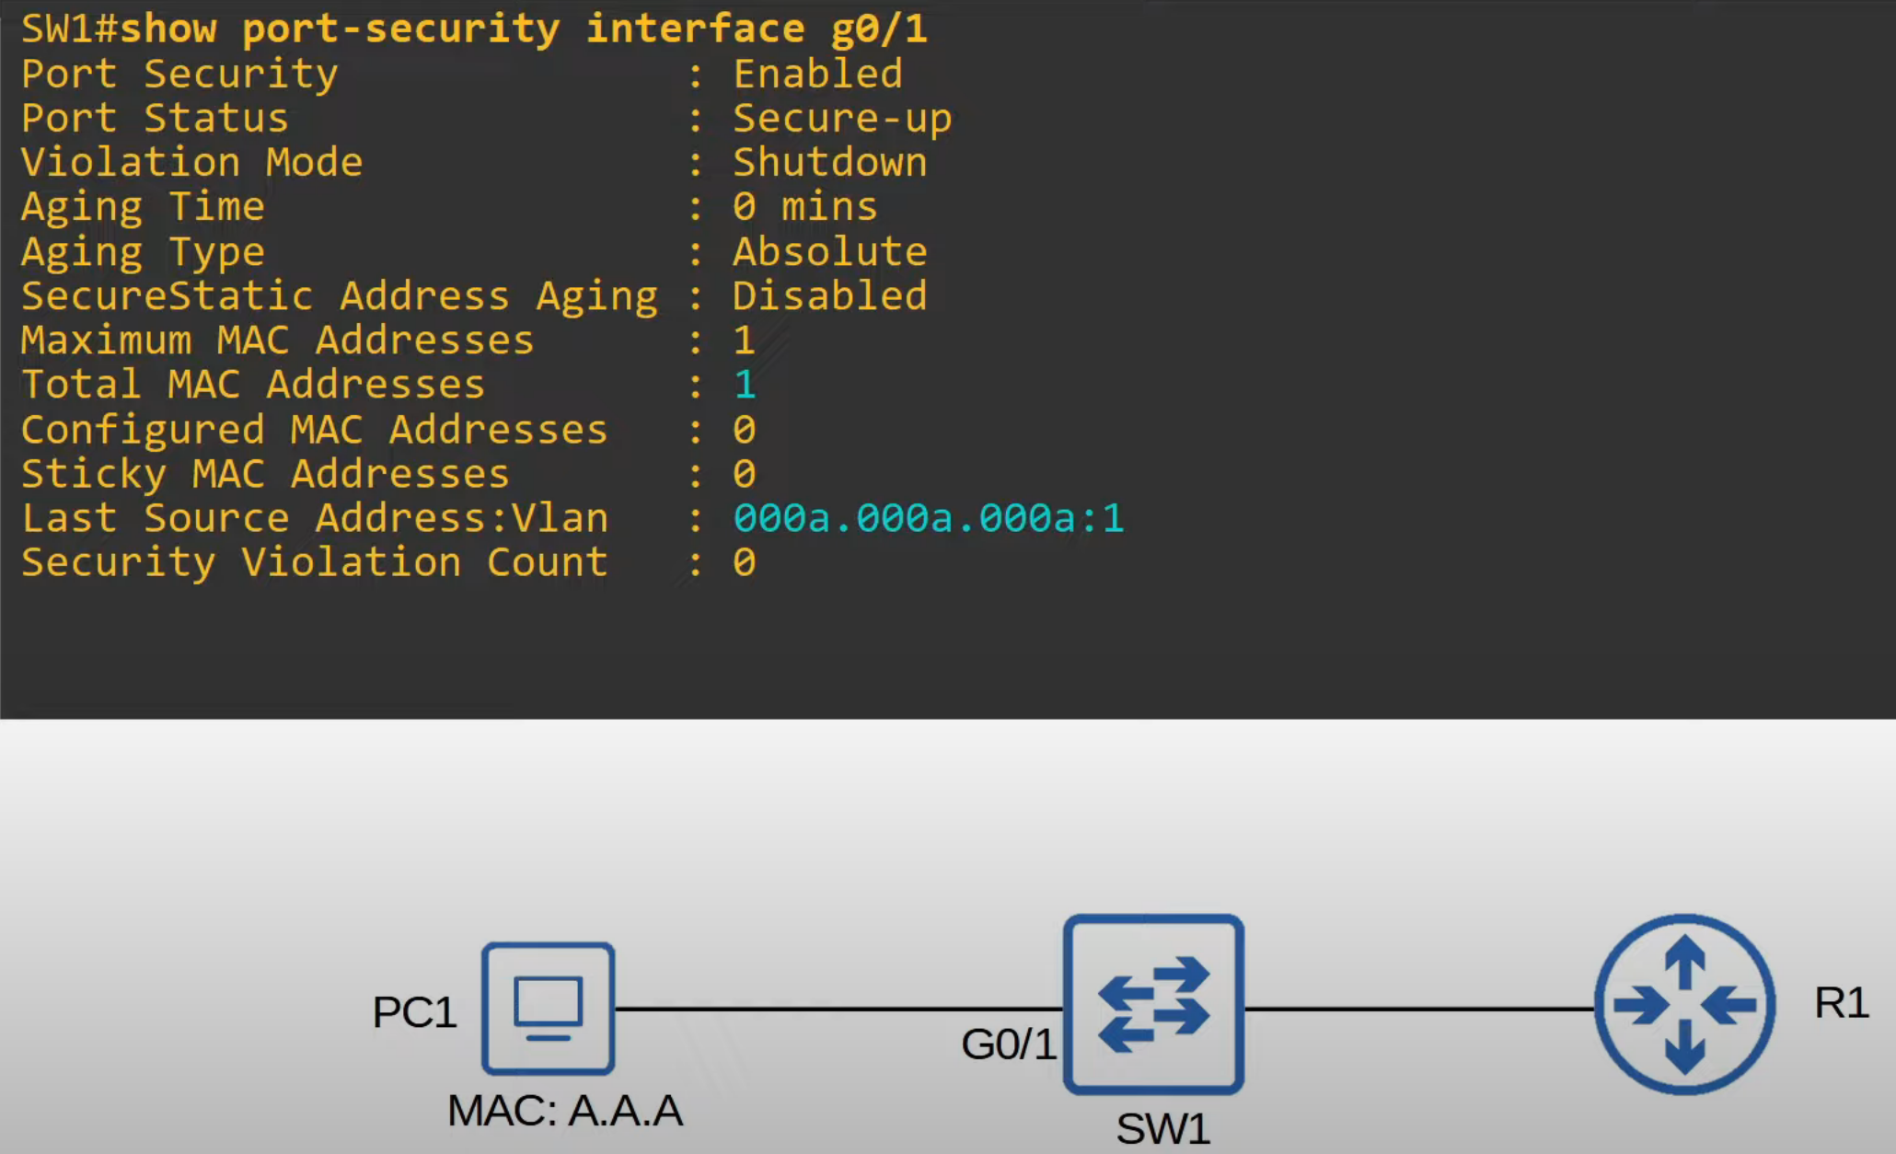Select the Shutdown violation mode value
1896x1154 pixels.
(x=829, y=163)
